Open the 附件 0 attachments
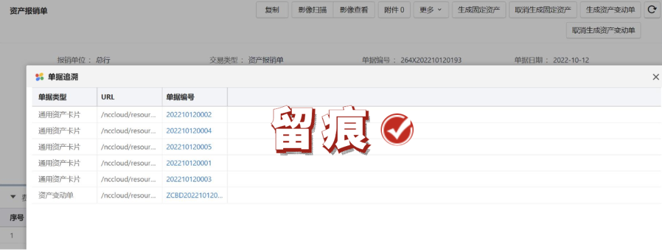This screenshot has width=662, height=250. (394, 9)
